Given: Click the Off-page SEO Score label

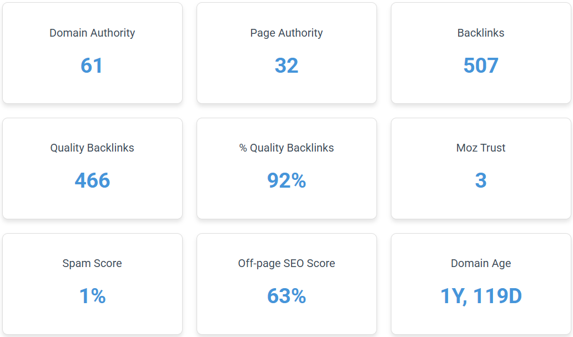Looking at the screenshot, I should pyautogui.click(x=286, y=263).
